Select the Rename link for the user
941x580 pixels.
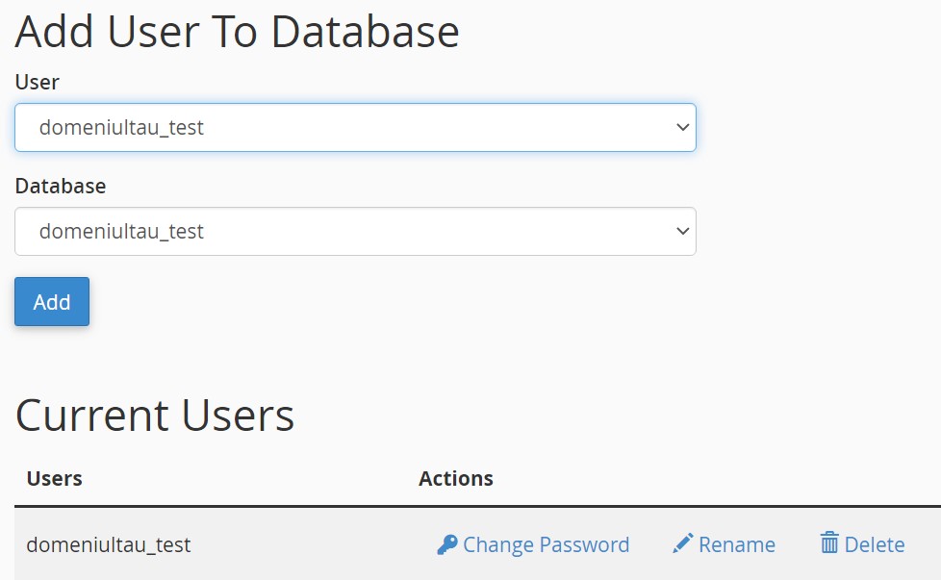725,544
